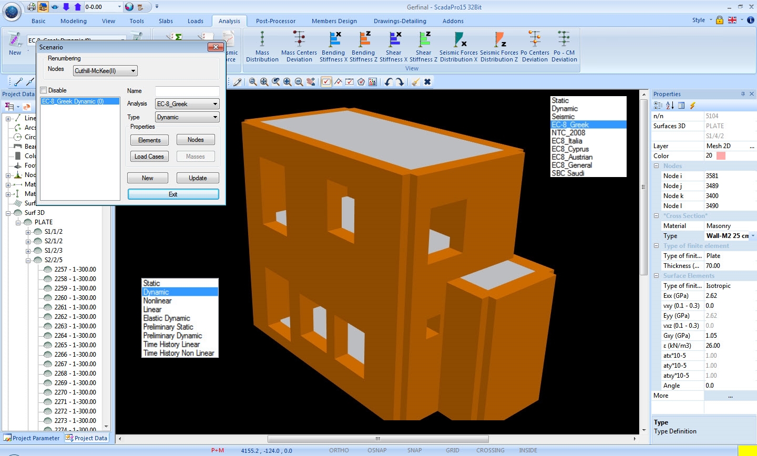Sort properties alphabetically with A-Z icon
This screenshot has width=757, height=456.
[670, 106]
